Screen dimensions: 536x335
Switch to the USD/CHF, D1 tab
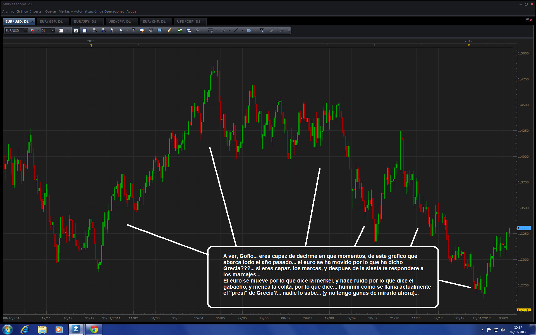pos(188,21)
